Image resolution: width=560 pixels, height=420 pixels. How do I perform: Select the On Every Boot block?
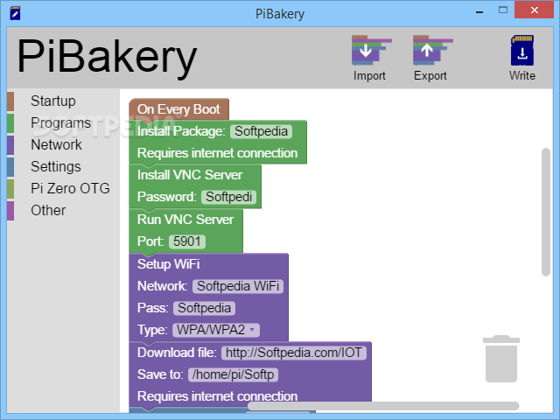point(178,109)
